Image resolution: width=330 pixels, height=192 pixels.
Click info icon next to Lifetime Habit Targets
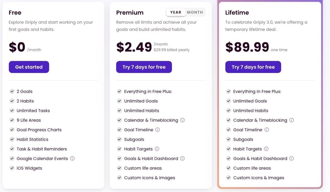pos(266,149)
